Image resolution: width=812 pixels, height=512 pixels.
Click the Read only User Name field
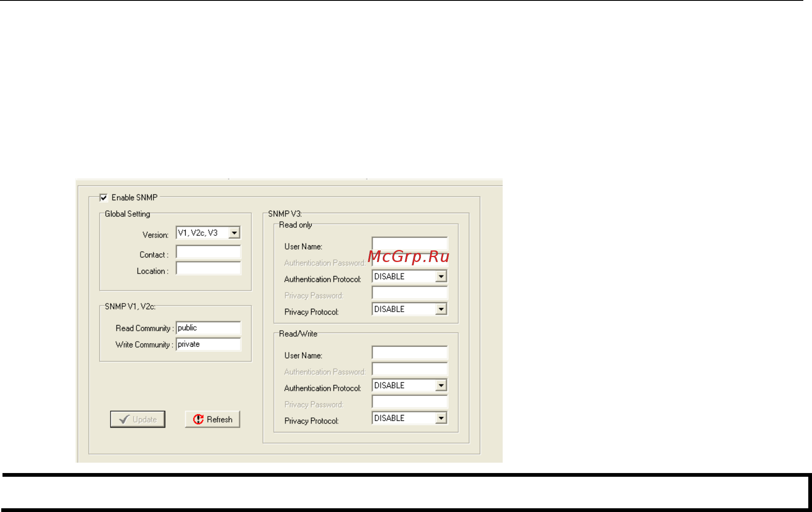click(410, 244)
